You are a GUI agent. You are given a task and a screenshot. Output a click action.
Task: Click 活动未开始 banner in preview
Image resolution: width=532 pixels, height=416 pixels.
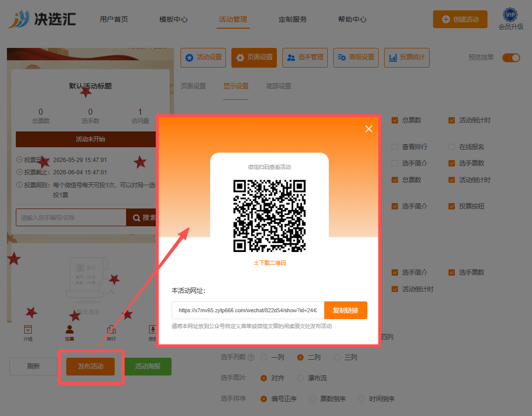point(86,139)
